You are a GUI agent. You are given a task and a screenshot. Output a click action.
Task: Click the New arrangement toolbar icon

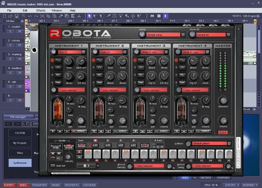coord(4,16)
